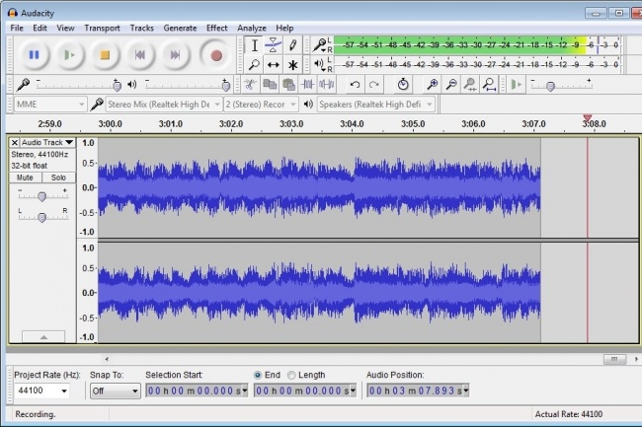Open the Analyze menu
This screenshot has width=642, height=427.
click(252, 28)
